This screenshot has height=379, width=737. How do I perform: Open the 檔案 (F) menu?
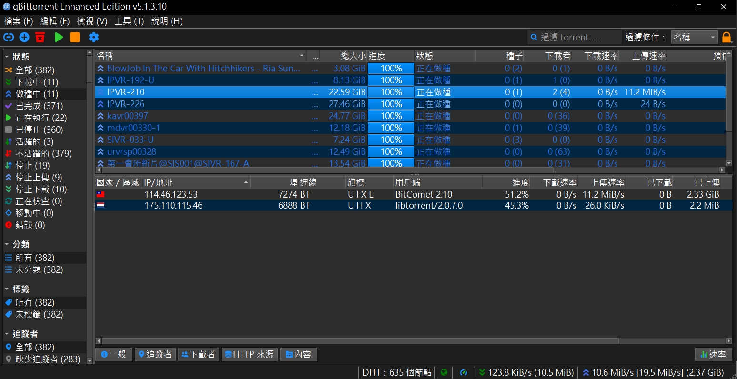coord(19,21)
